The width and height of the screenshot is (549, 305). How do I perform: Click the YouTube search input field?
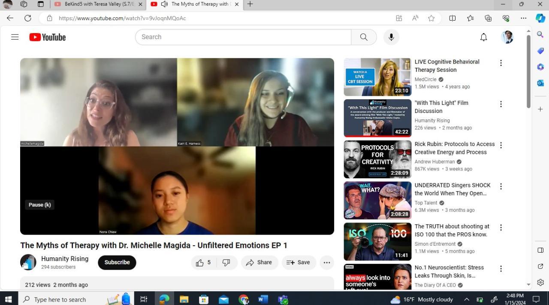coord(243,37)
